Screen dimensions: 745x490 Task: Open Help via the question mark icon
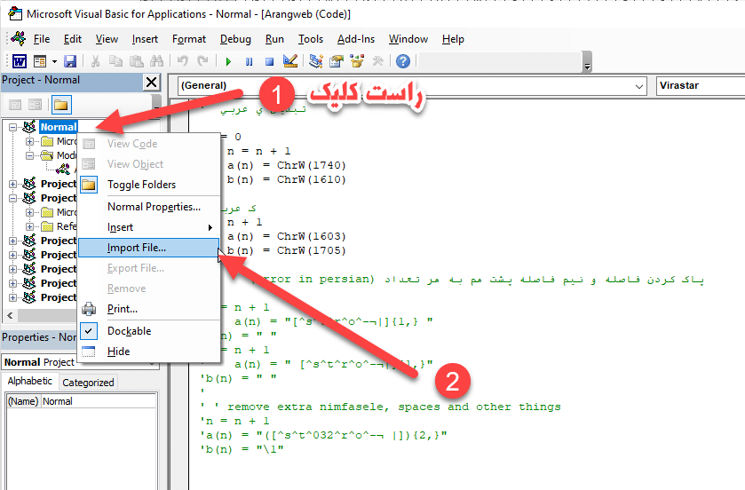click(402, 61)
